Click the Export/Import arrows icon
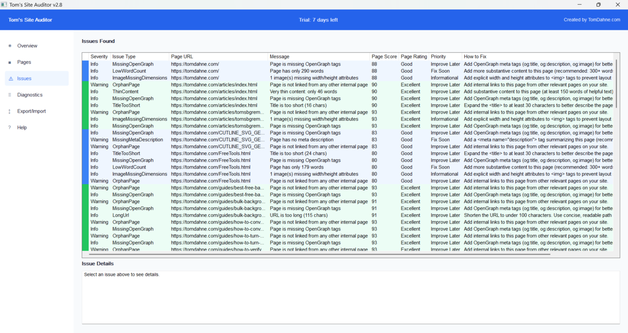The image size is (628, 333). 9,111
